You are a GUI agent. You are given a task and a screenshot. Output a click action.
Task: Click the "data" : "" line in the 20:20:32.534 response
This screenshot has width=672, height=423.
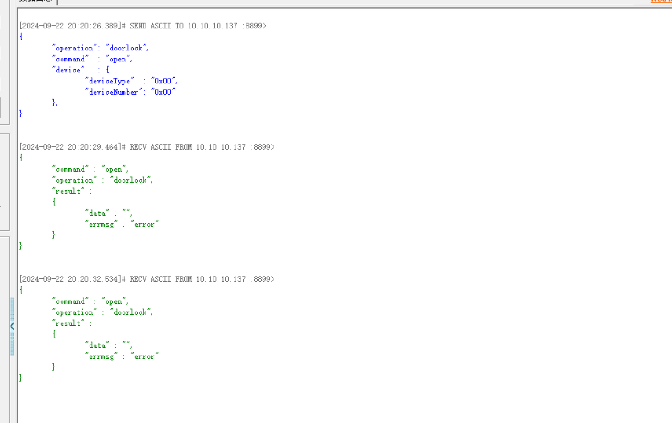coord(109,345)
